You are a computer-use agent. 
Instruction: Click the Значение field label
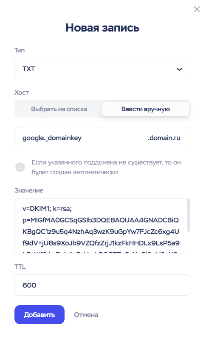29,190
